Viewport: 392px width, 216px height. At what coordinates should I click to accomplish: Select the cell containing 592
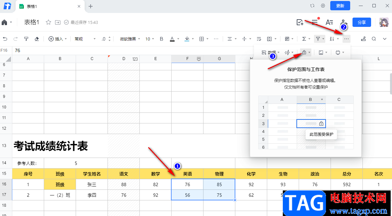[x=347, y=184]
